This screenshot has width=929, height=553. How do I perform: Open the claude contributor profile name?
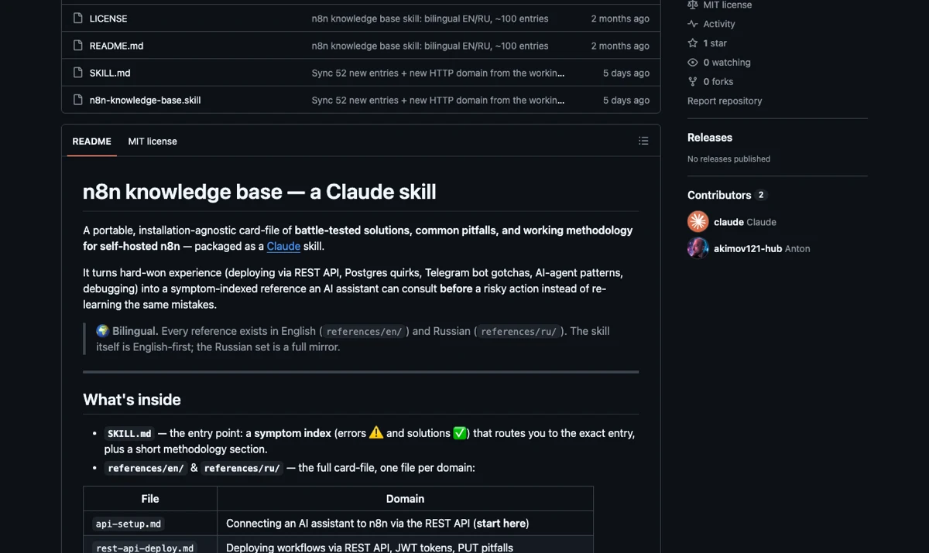(728, 222)
